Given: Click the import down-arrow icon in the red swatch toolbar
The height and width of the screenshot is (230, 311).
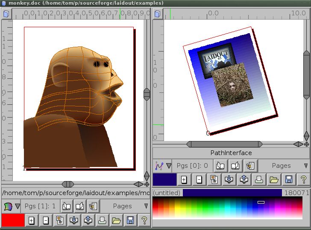Looking at the screenshot, I should [73, 220].
